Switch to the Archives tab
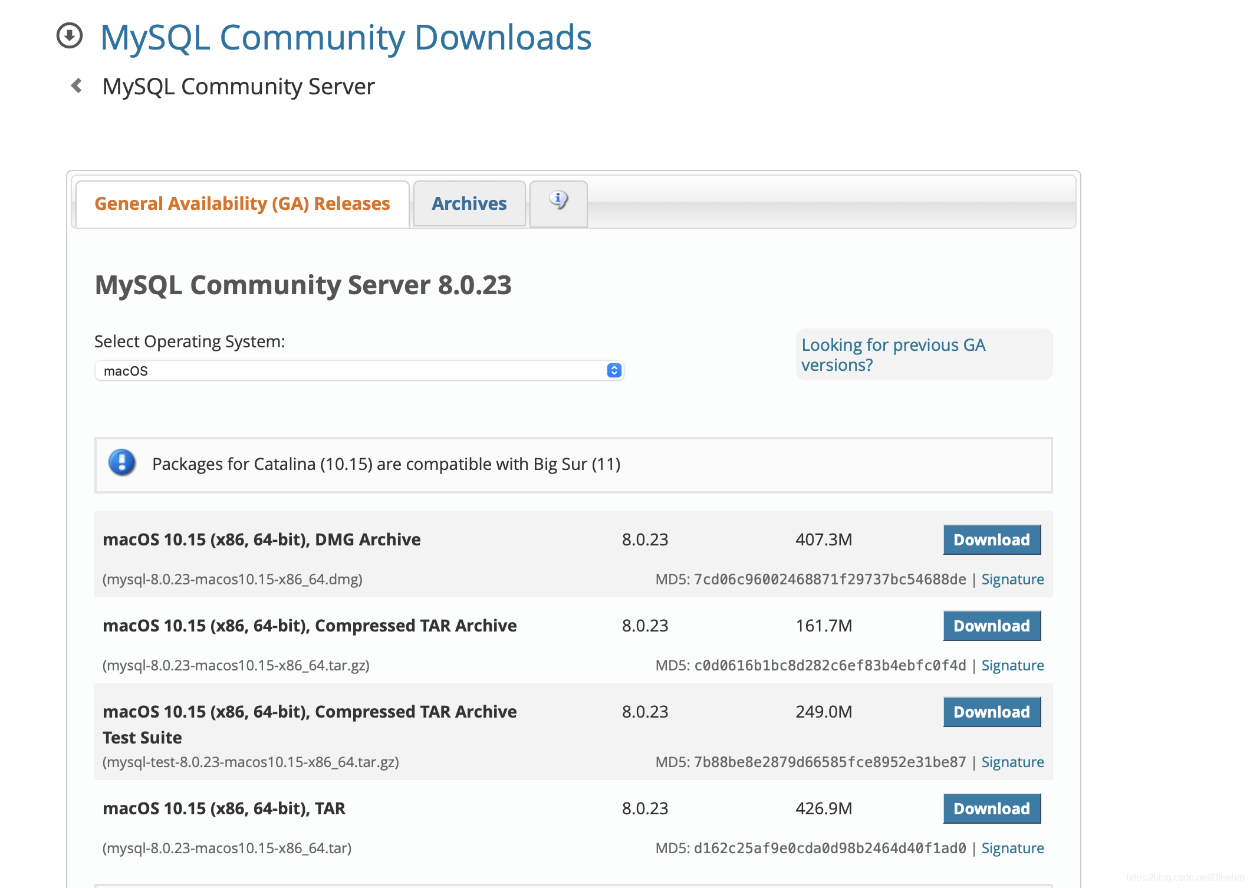This screenshot has height=888, width=1250. pyautogui.click(x=469, y=203)
